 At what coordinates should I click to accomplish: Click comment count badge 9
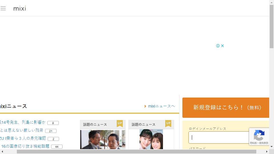coord(53,123)
